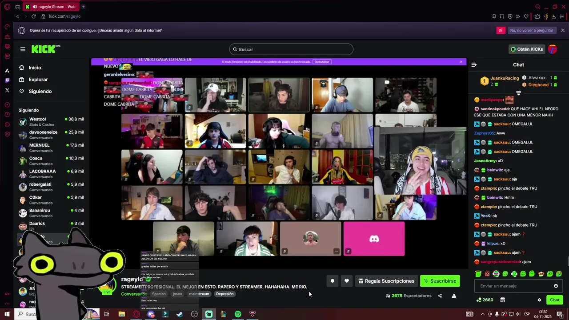Open the Westcol channel in Siguiendo
Screen dimensions: 569x320
pyautogui.click(x=51, y=122)
